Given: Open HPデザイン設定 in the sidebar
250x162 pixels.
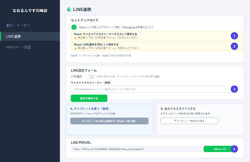Looking at the screenshot, I should [x=18, y=47].
